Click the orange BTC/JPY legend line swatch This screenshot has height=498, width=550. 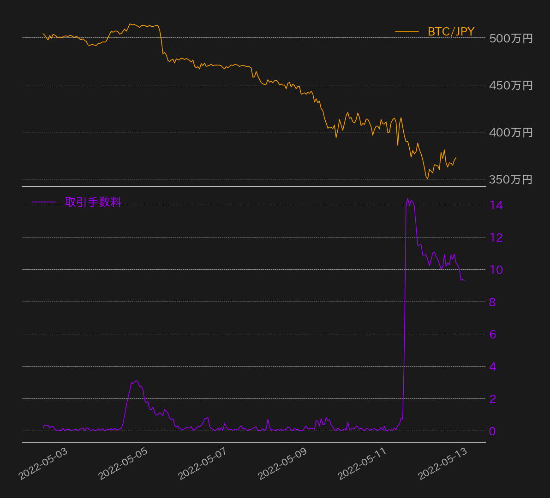click(407, 32)
